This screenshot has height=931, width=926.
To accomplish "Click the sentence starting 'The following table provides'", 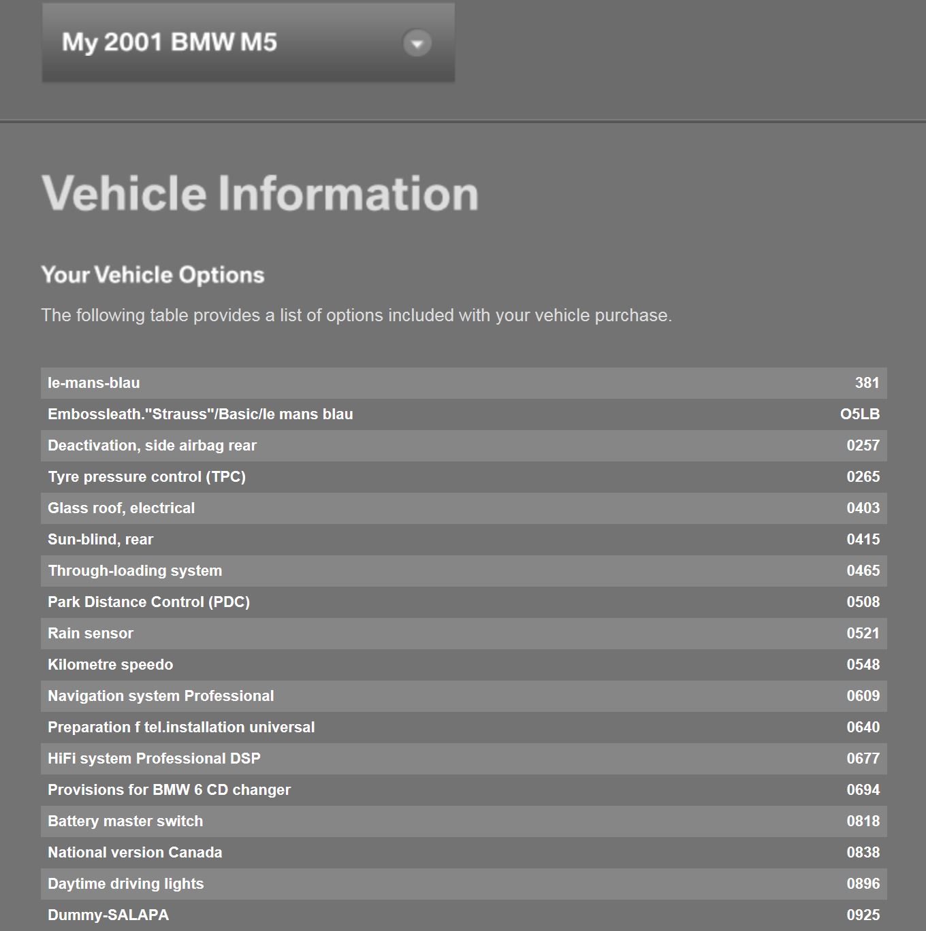I will 357,315.
